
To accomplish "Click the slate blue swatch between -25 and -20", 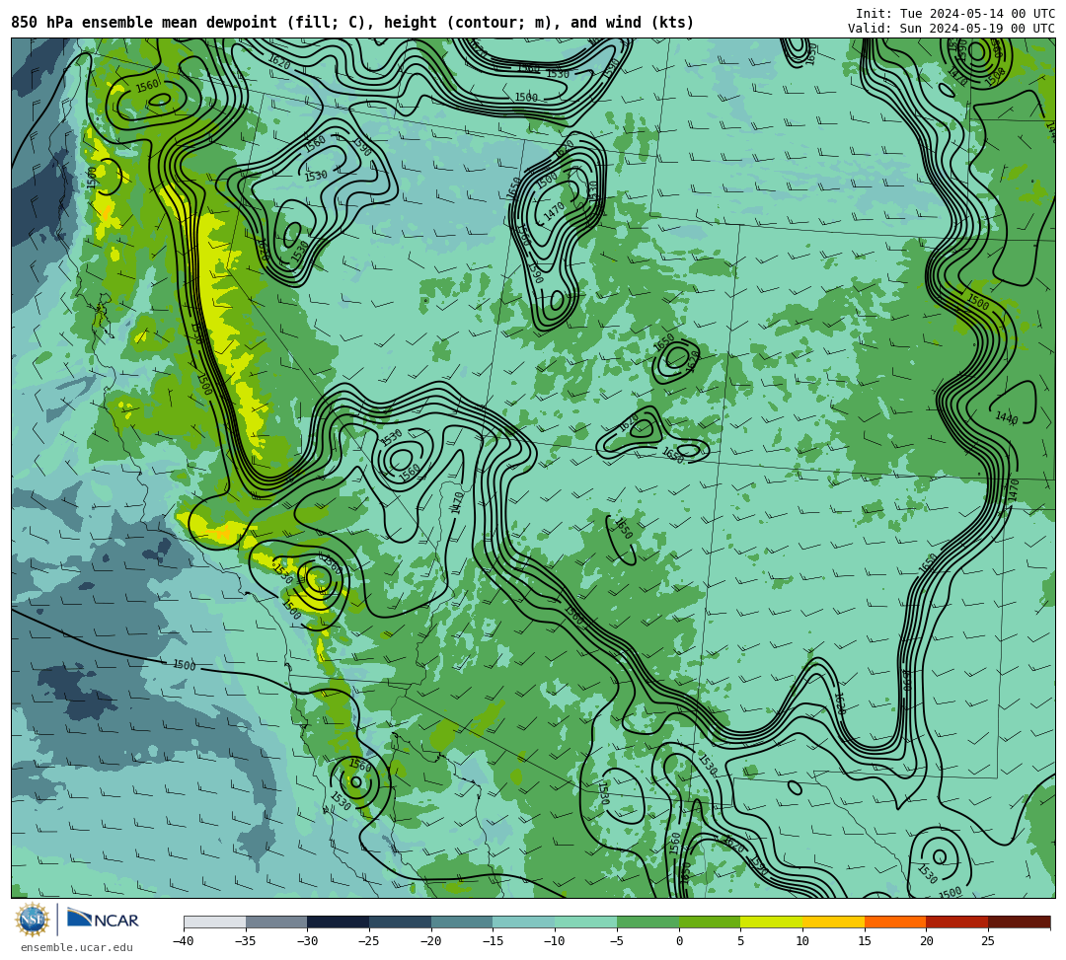I will point(401,922).
